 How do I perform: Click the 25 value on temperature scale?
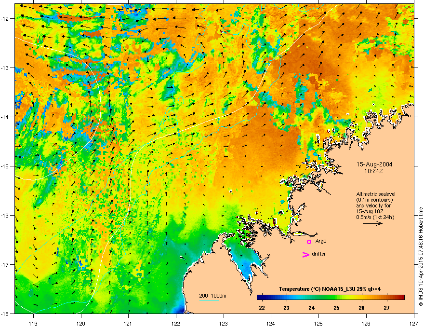click(336, 308)
